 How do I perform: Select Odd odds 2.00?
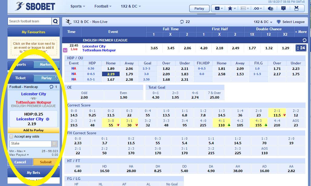pyautogui.click(x=84, y=97)
